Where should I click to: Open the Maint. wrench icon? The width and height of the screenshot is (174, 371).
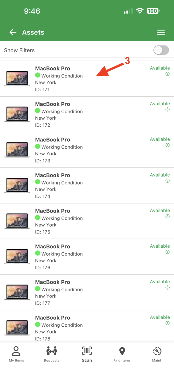coord(157,351)
